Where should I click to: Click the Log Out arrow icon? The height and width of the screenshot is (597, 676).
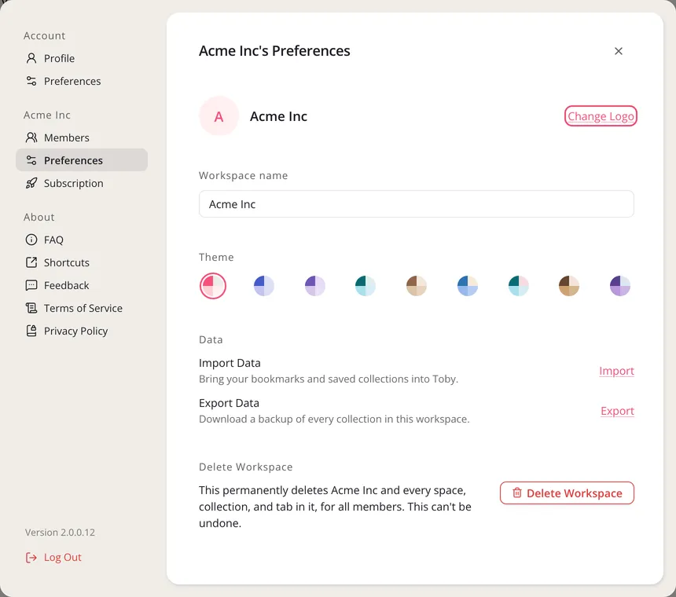pyautogui.click(x=31, y=558)
